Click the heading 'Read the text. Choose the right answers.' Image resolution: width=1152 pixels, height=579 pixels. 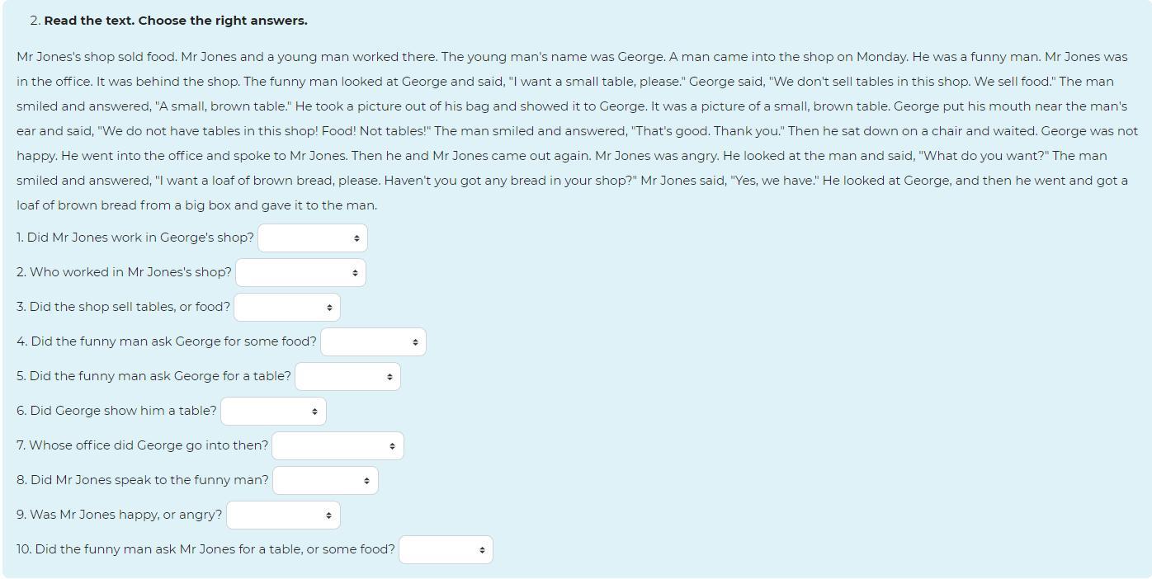coord(176,21)
